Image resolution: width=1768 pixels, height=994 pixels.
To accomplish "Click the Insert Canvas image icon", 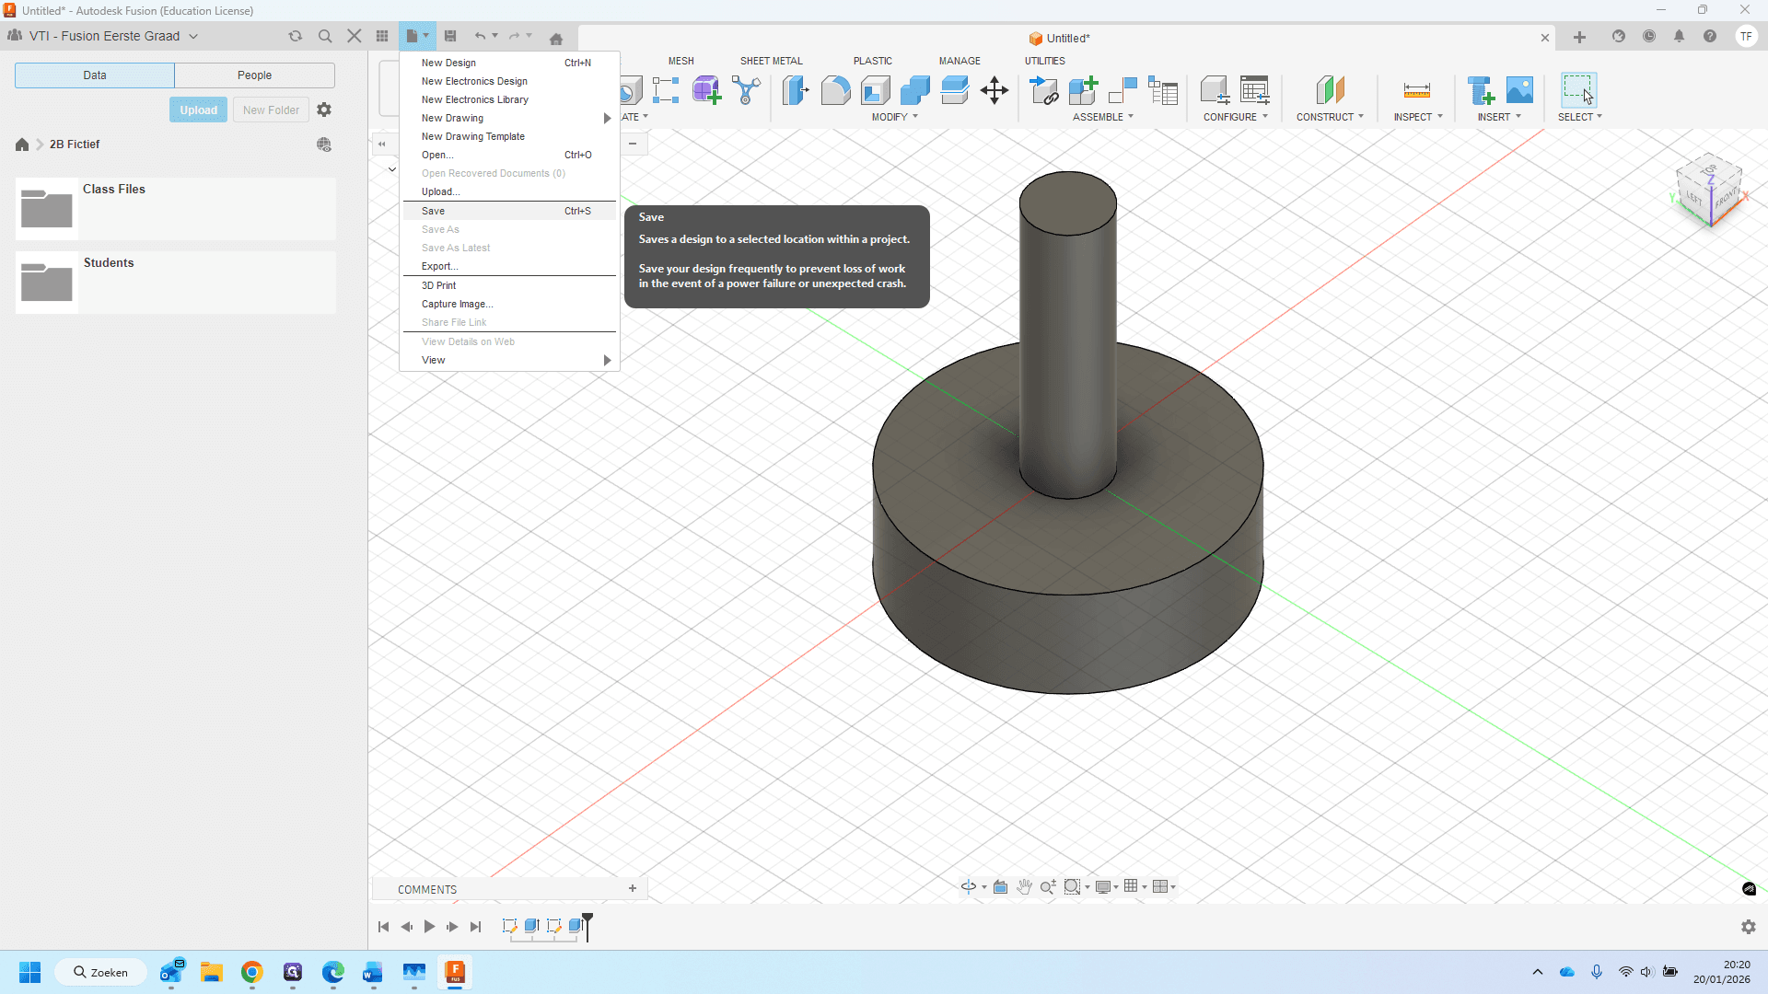I will click(1519, 90).
